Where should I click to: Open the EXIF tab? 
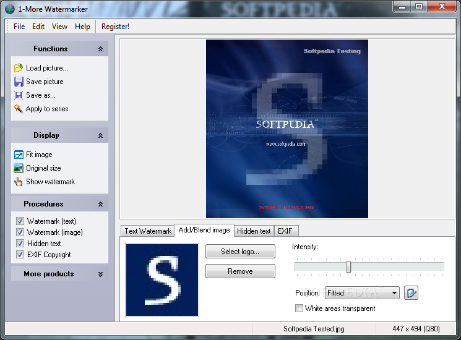click(x=286, y=231)
